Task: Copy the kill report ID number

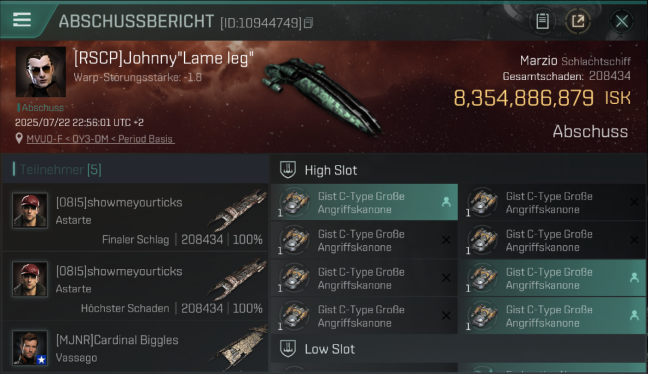Action: pyautogui.click(x=308, y=23)
